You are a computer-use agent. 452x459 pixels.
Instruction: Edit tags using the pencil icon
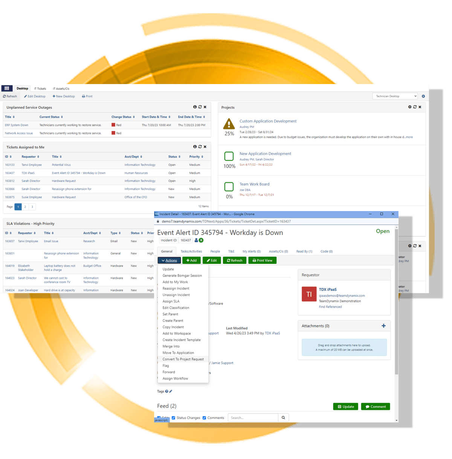(x=171, y=392)
